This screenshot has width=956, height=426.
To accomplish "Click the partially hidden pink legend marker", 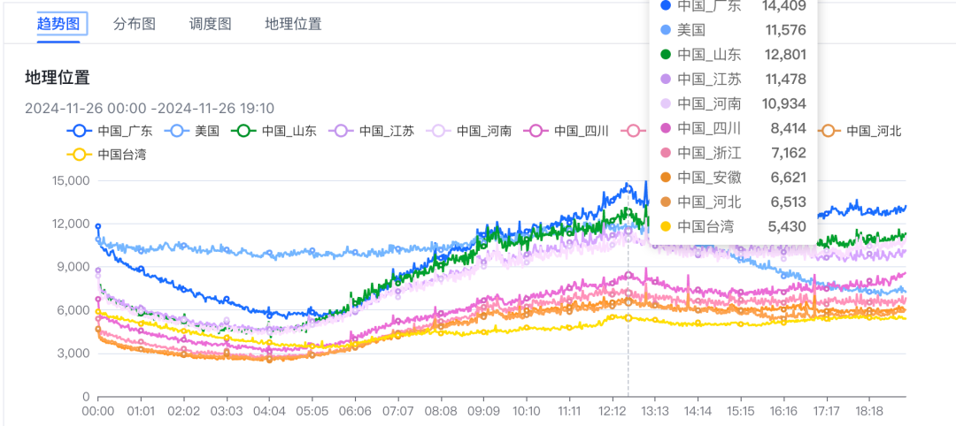I will pyautogui.click(x=636, y=130).
